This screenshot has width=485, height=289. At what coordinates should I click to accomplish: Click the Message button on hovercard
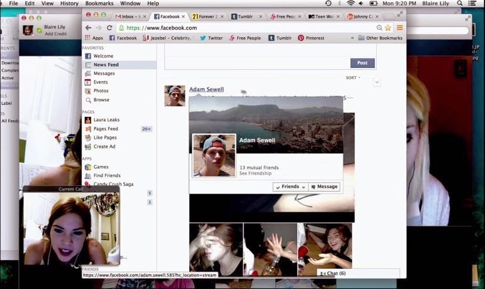(x=324, y=187)
